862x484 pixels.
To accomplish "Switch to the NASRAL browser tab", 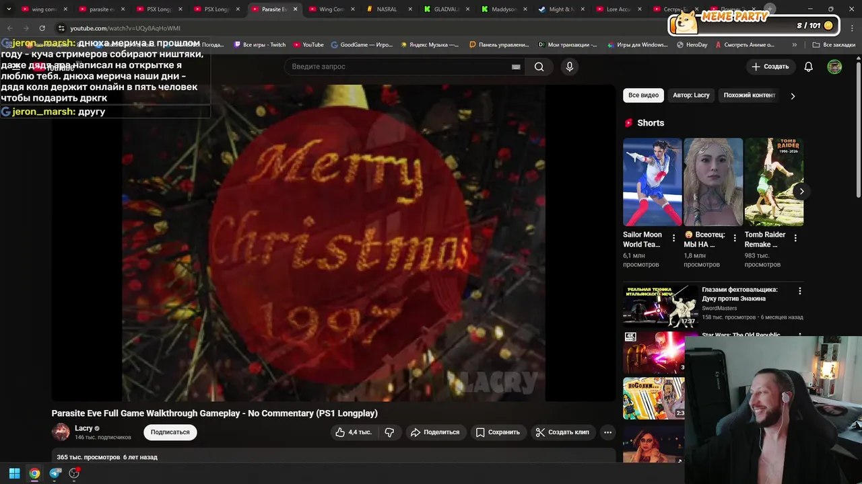I will 387,9.
